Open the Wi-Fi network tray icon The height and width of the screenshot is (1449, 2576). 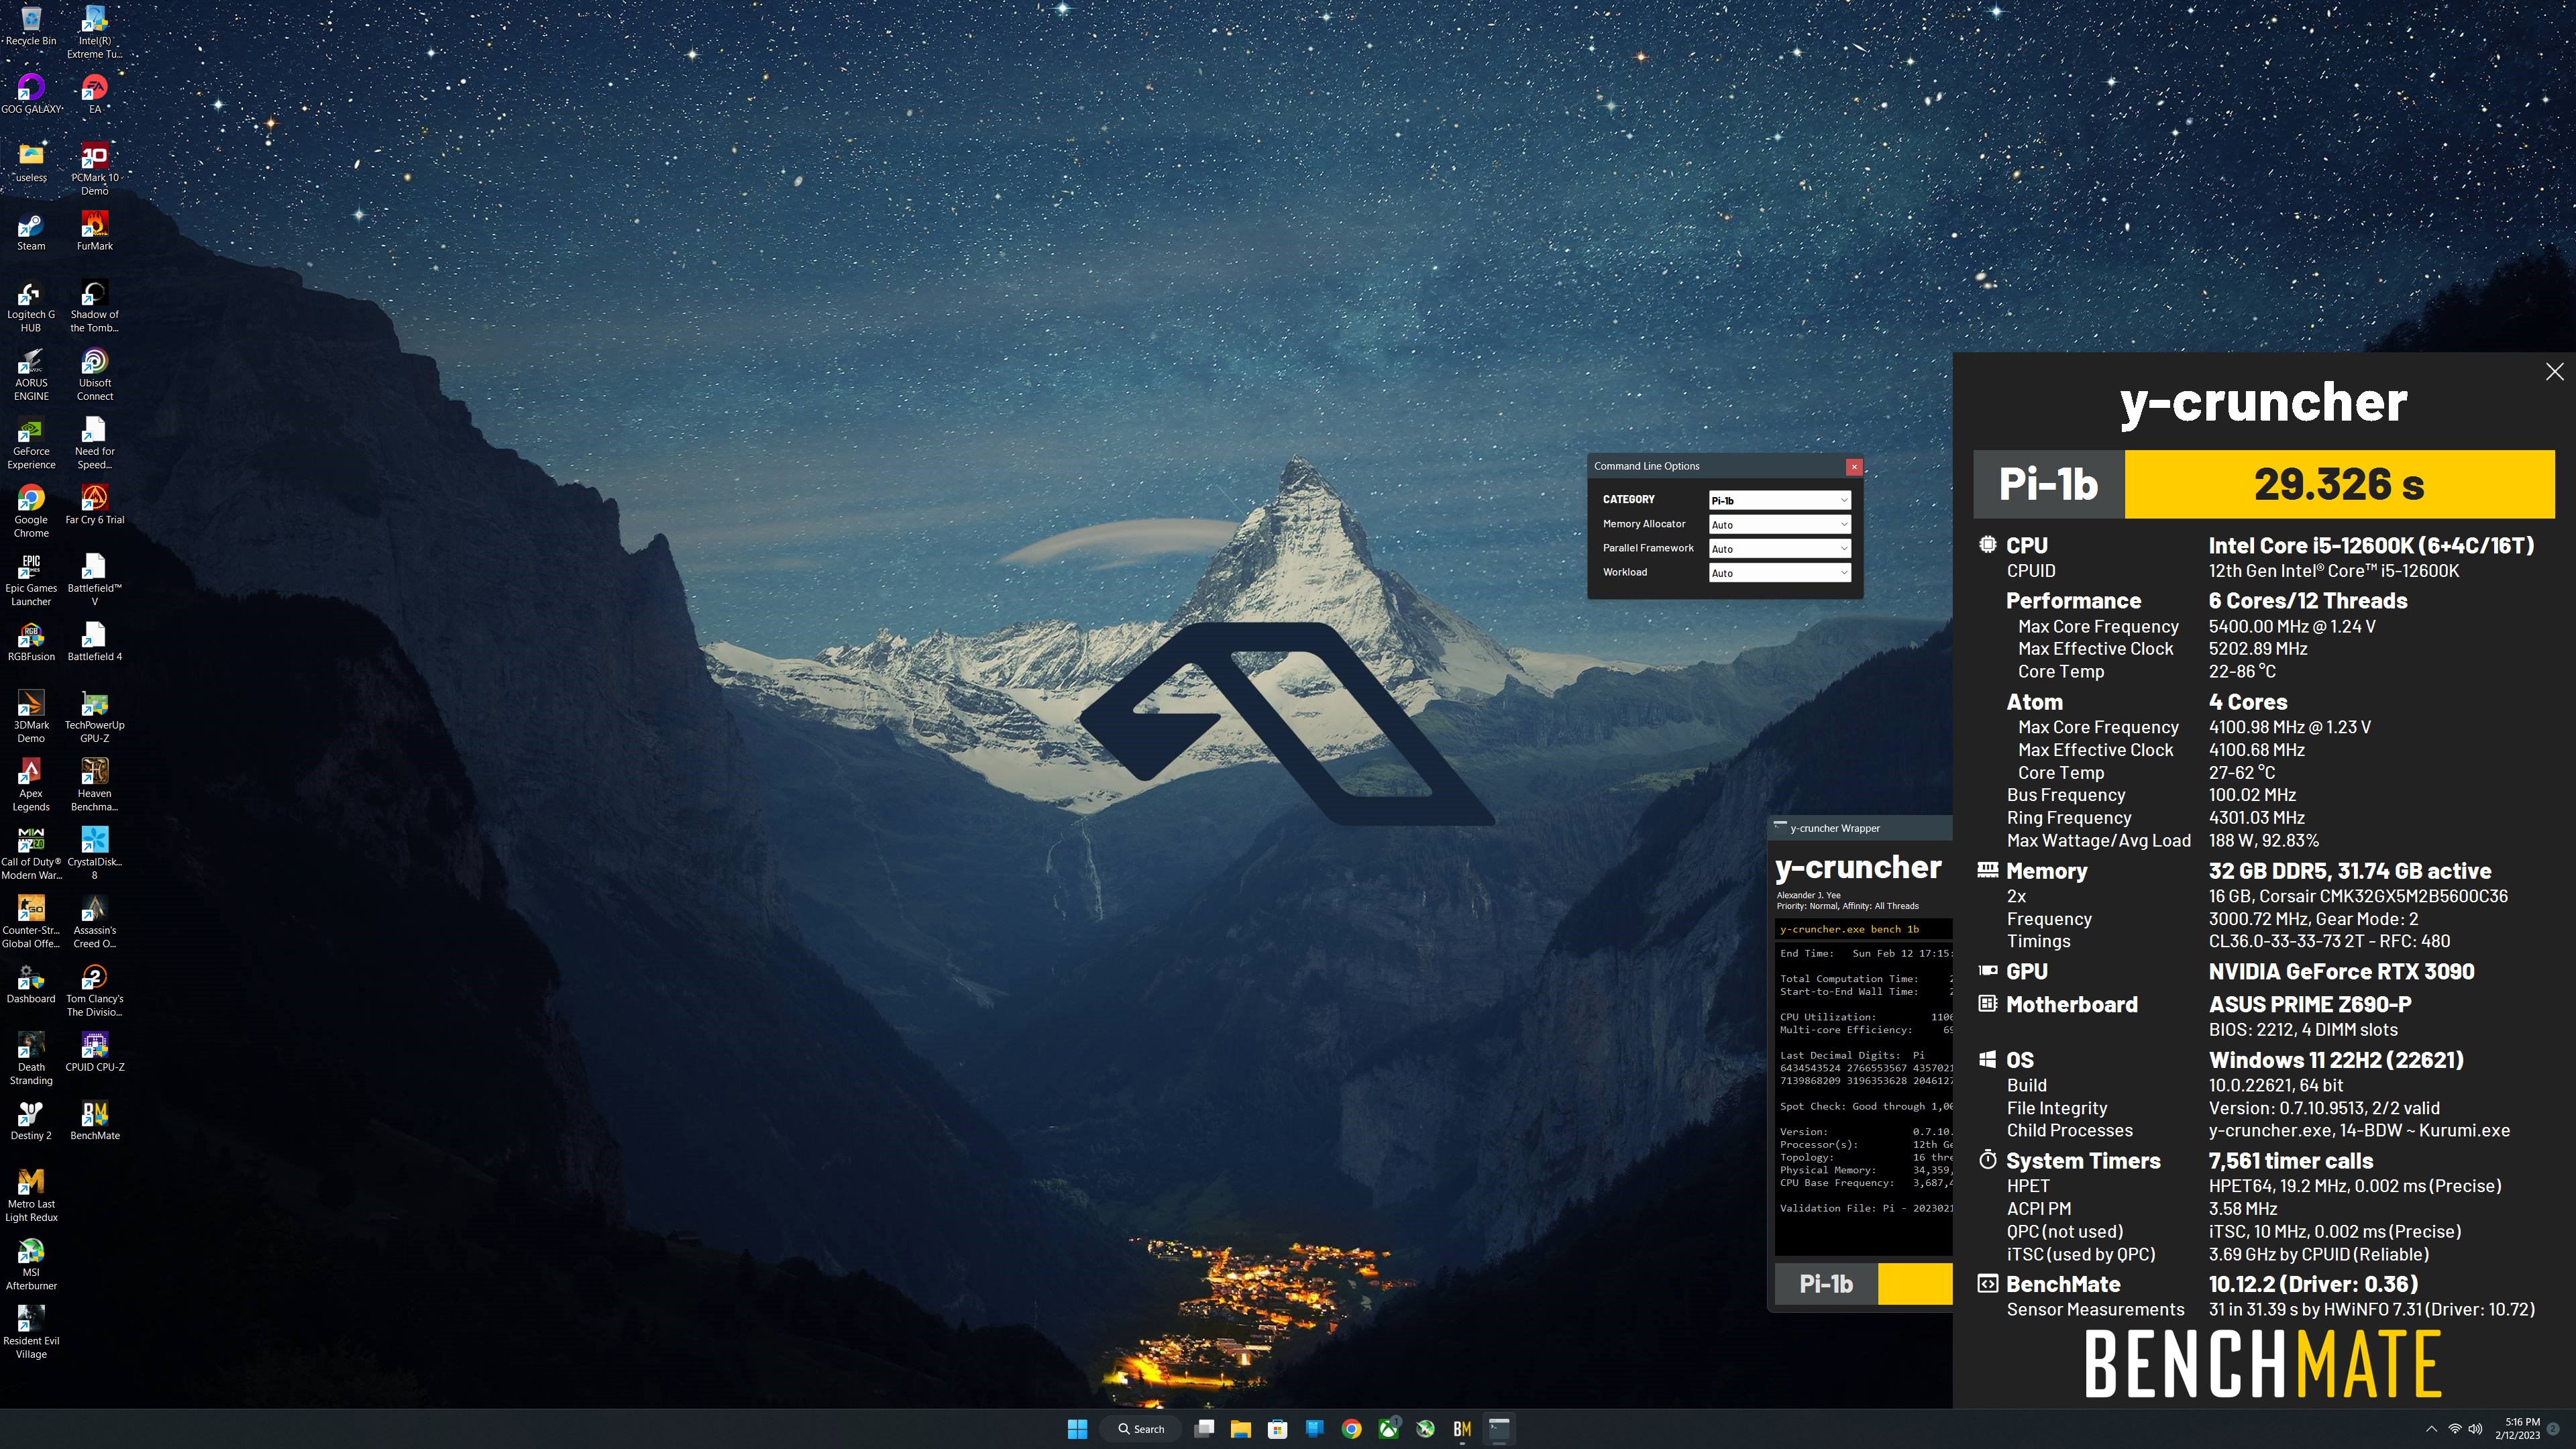[x=2454, y=1429]
